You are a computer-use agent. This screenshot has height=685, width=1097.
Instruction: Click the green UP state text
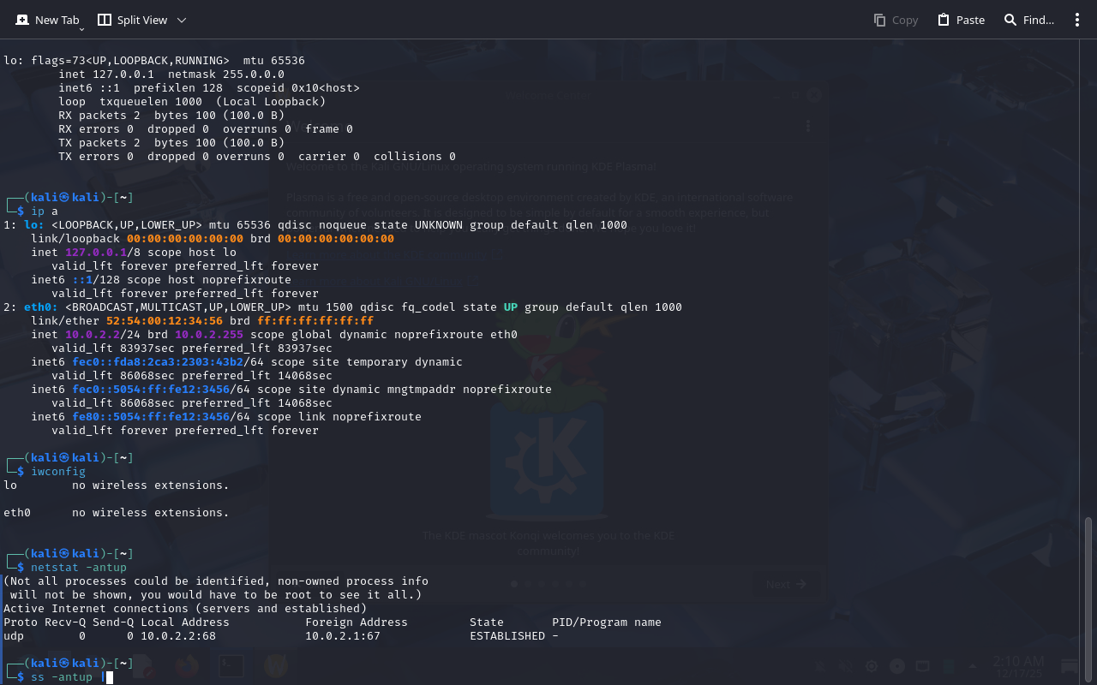[510, 307]
